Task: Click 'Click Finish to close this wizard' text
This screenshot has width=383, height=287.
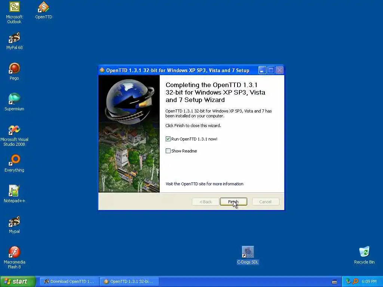Action: (x=193, y=126)
